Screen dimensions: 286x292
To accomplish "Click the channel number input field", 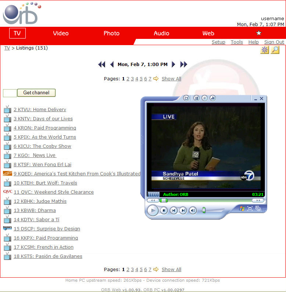I will point(10,93).
